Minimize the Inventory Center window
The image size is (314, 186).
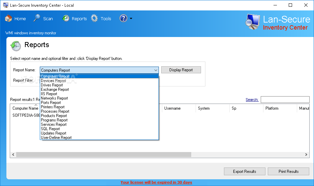click(x=275, y=5)
